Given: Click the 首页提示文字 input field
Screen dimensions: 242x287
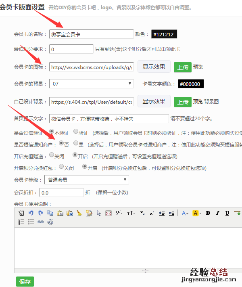Looking at the screenshot, I should pos(109,119).
